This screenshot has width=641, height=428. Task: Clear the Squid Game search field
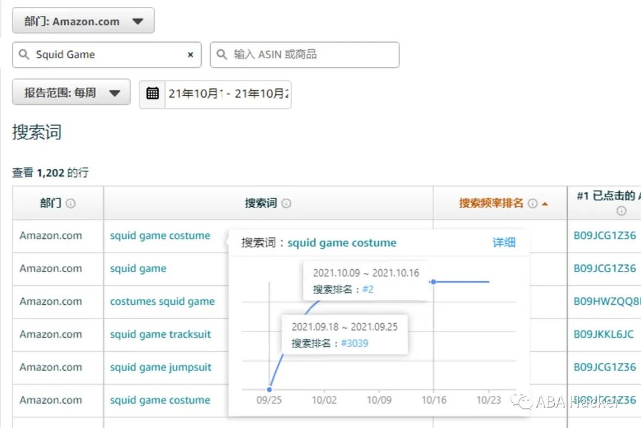[190, 55]
